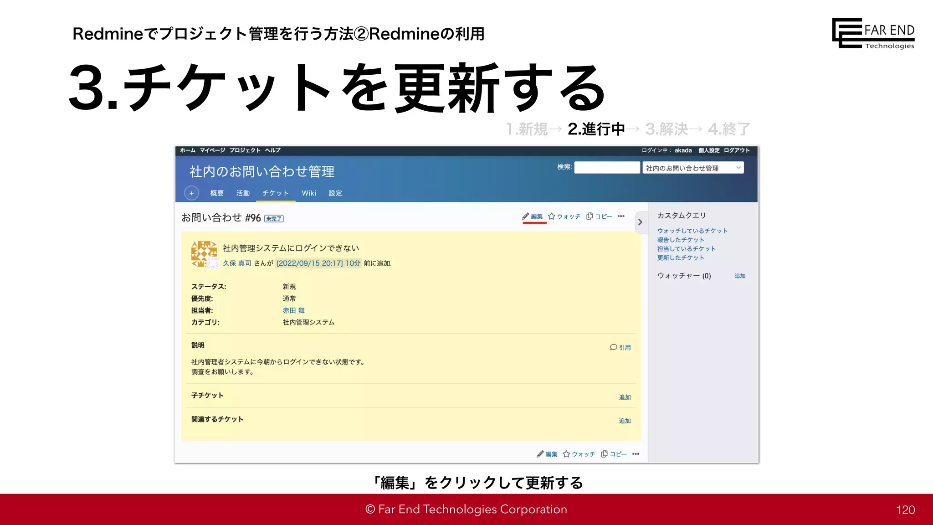933x525 pixels.
Task: Click the bottom ウォッチ star icon
Action: (x=566, y=454)
